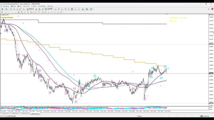This screenshot has width=214, height=120.
Task: Open the チャート (Chart) menu
Action: [x=26, y=6]
